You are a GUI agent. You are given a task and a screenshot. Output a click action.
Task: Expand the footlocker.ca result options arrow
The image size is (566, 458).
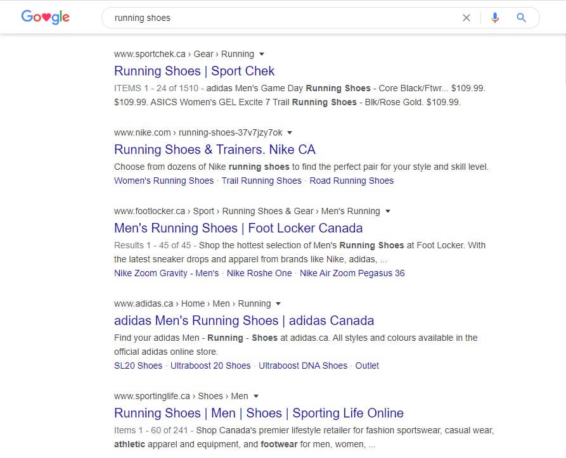click(x=388, y=212)
